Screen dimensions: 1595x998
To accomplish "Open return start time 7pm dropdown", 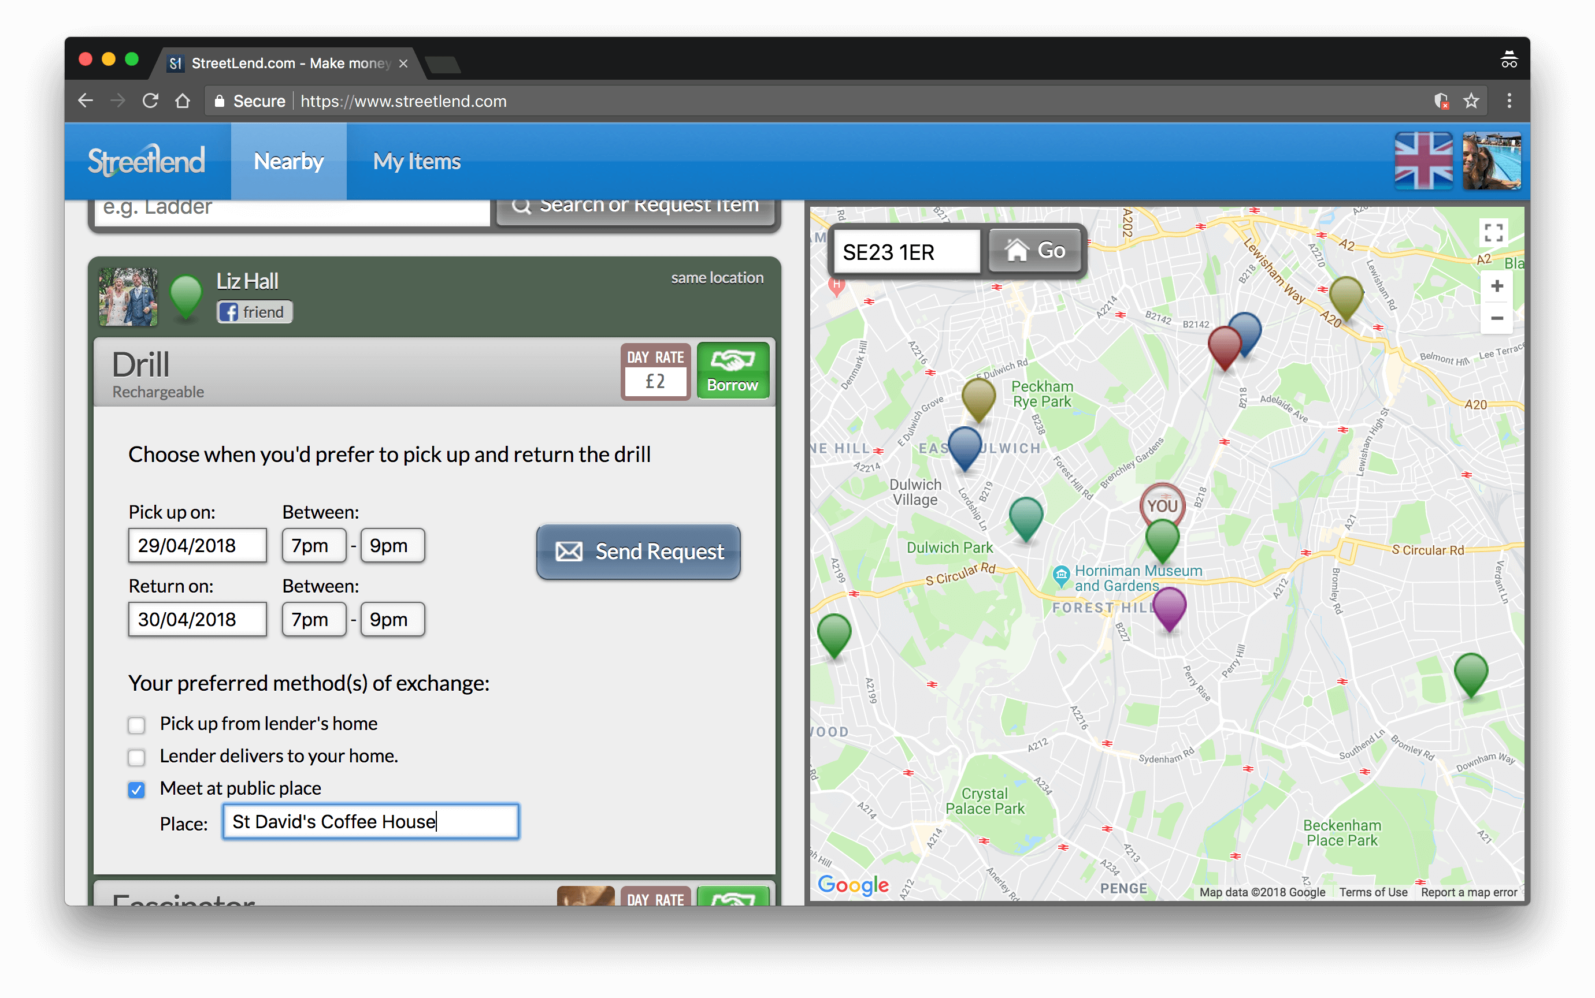I will (314, 620).
